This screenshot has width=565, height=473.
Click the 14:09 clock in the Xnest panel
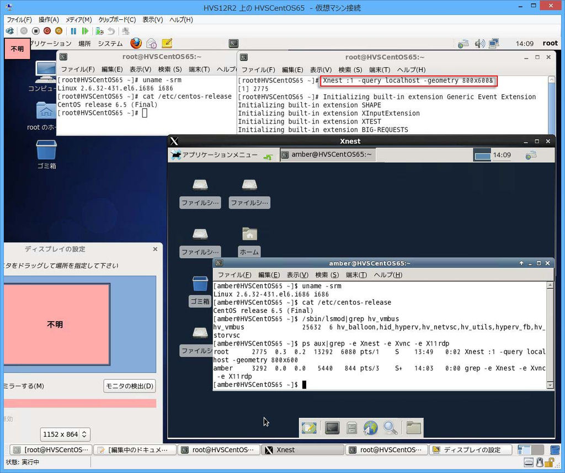(502, 155)
